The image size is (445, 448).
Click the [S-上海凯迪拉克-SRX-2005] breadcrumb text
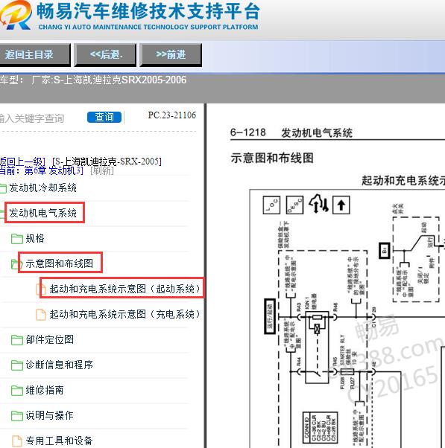click(107, 161)
